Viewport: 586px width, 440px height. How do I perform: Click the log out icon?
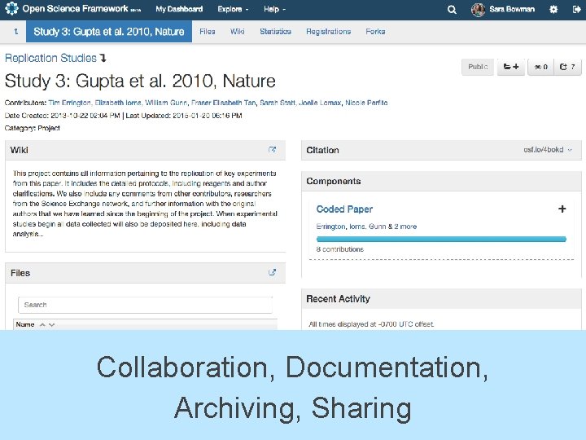(576, 9)
